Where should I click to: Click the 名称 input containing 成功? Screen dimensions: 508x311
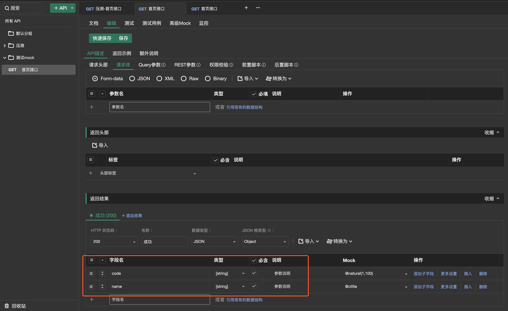(x=165, y=242)
